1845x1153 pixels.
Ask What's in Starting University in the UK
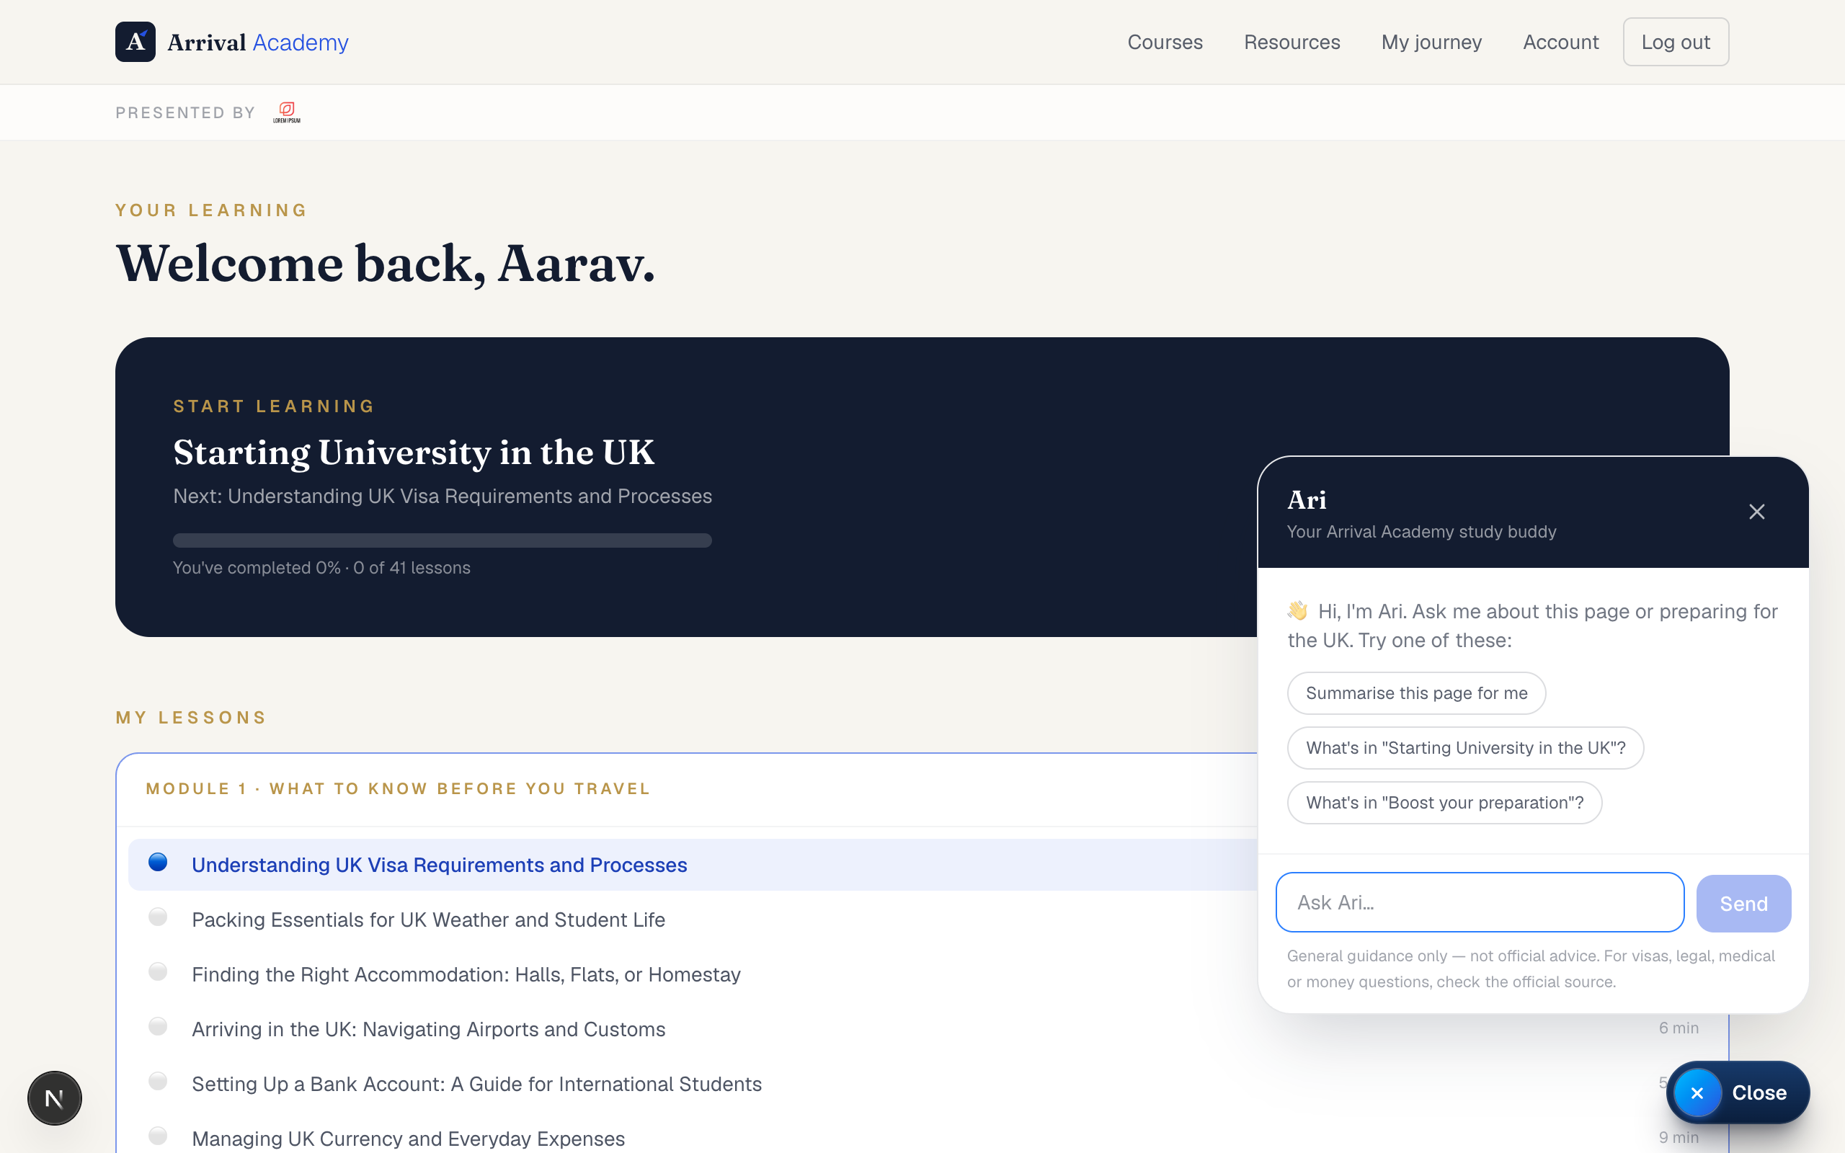pyautogui.click(x=1465, y=748)
